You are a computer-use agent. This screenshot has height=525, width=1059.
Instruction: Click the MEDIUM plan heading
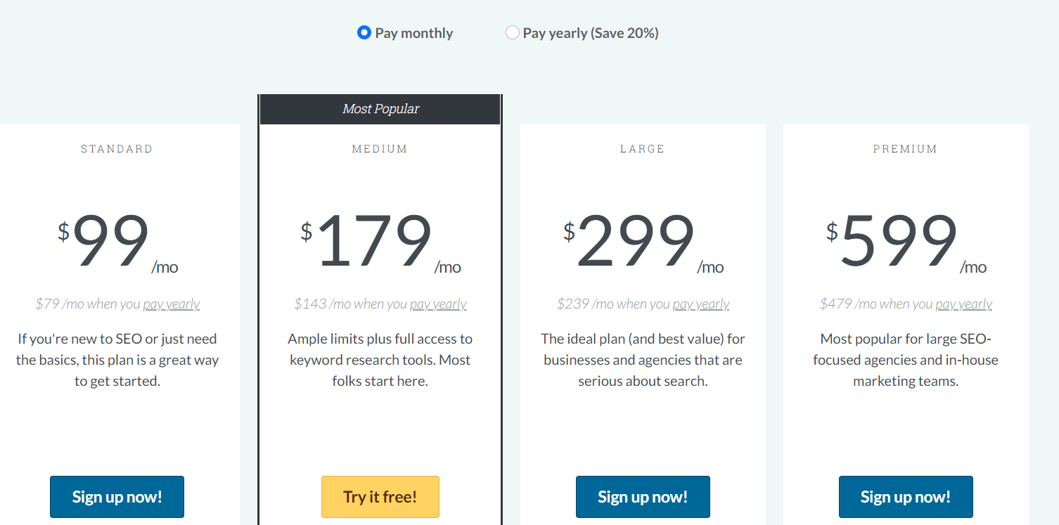pyautogui.click(x=380, y=149)
